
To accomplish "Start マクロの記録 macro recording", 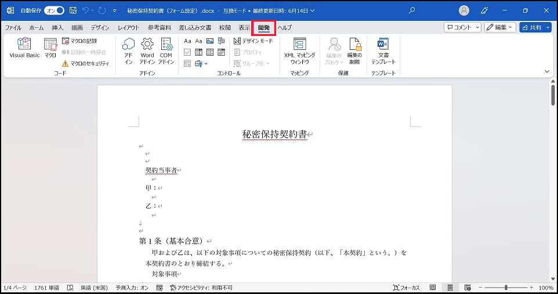I will [79, 41].
